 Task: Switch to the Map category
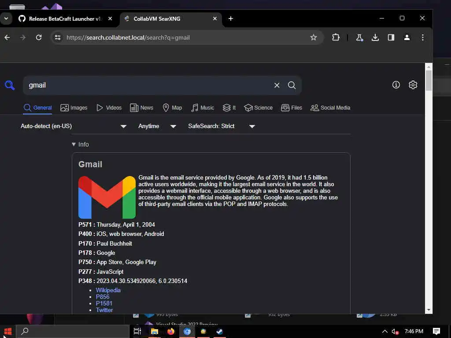172,108
